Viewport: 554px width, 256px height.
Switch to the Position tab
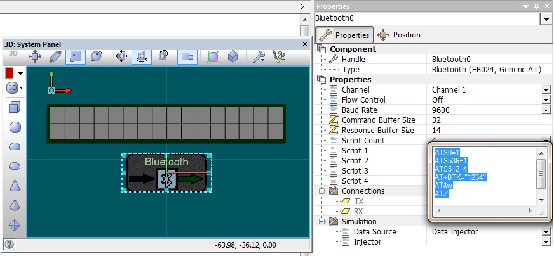click(x=399, y=35)
